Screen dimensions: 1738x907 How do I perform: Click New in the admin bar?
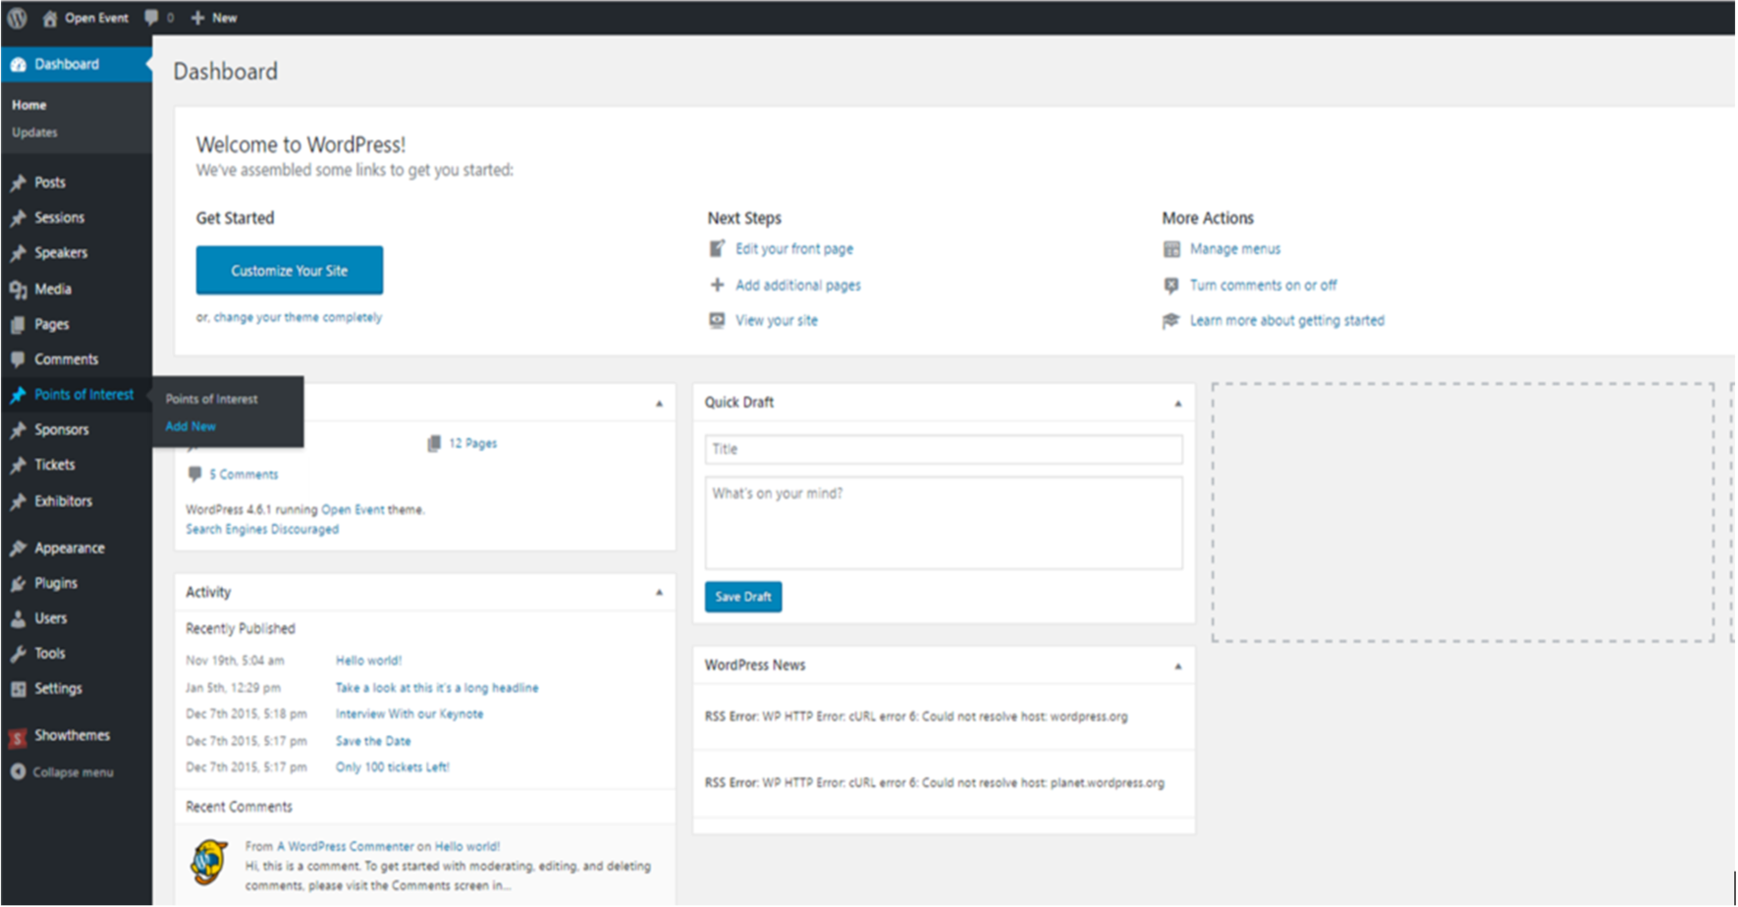point(225,18)
